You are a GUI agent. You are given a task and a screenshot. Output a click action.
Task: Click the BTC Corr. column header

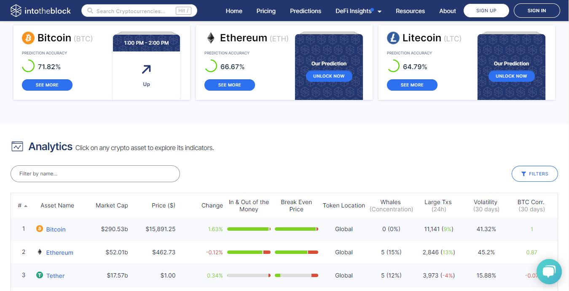click(x=531, y=205)
